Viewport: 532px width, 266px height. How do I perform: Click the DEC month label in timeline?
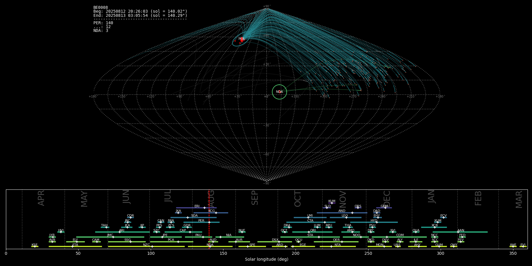click(387, 199)
